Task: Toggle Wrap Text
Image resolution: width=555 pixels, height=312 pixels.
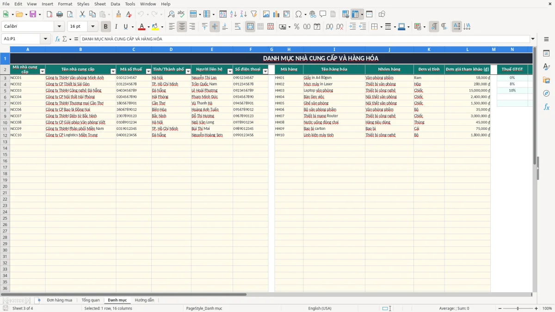Action: tap(238, 27)
